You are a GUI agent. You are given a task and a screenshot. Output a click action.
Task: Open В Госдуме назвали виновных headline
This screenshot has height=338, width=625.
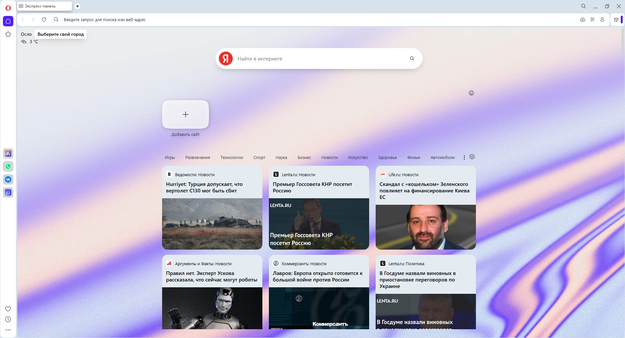coord(418,280)
